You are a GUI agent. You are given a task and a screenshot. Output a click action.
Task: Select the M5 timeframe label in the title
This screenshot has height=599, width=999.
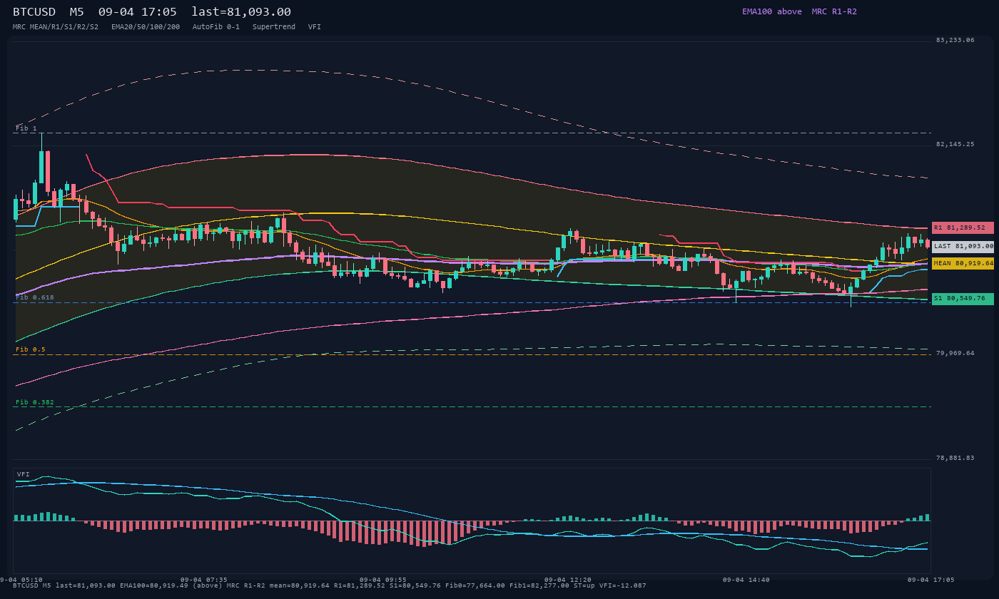tap(76, 11)
